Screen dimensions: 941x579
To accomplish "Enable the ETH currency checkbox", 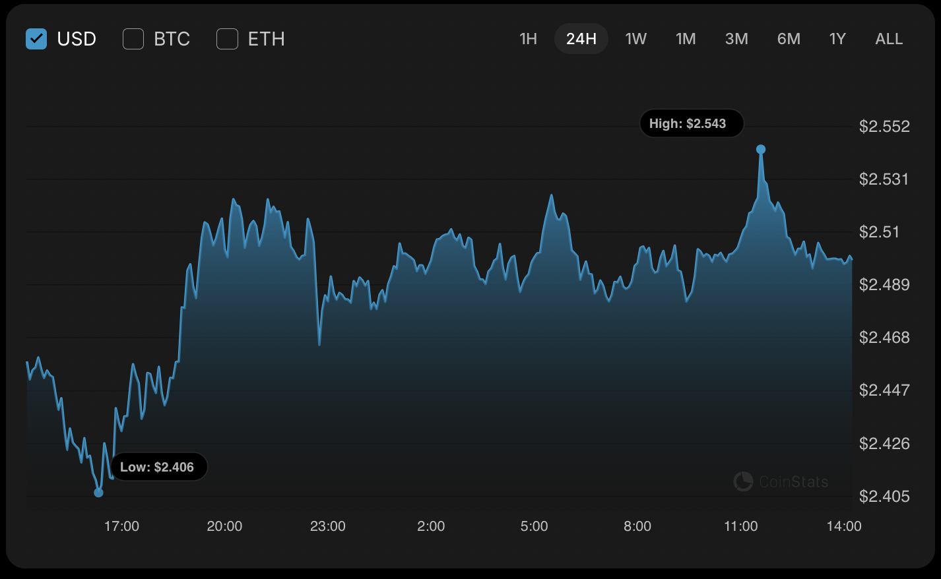I will tap(227, 39).
